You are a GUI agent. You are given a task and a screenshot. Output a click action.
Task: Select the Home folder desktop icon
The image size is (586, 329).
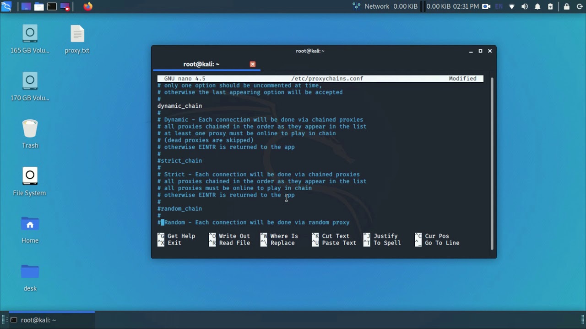point(30,229)
